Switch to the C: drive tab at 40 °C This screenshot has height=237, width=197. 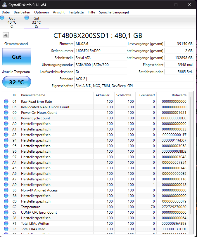tap(12, 22)
